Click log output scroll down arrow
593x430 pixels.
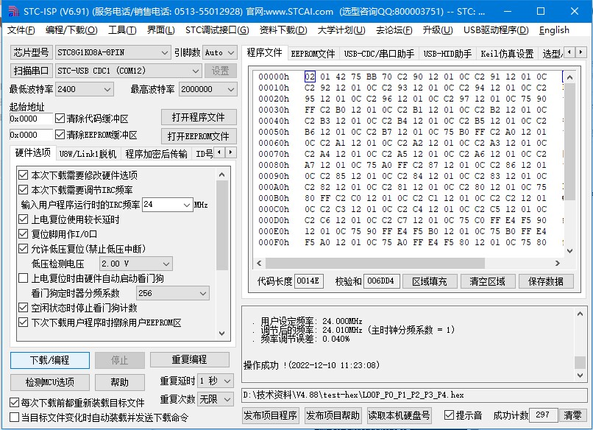click(x=580, y=375)
